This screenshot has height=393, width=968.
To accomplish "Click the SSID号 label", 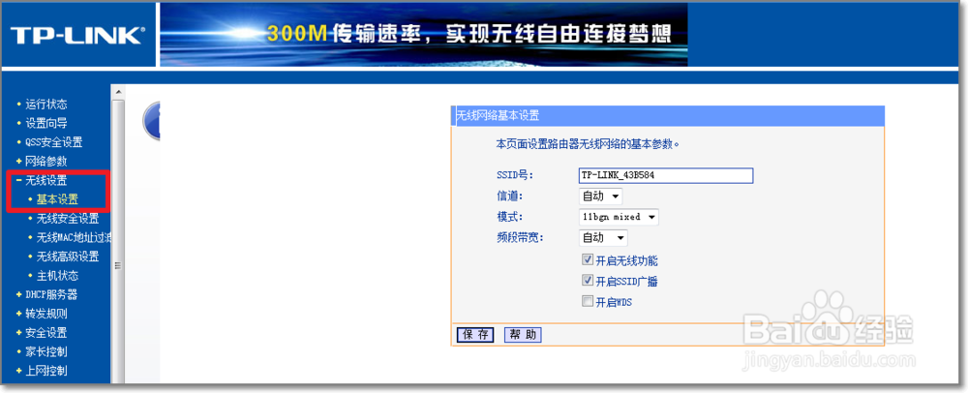I will point(515,176).
